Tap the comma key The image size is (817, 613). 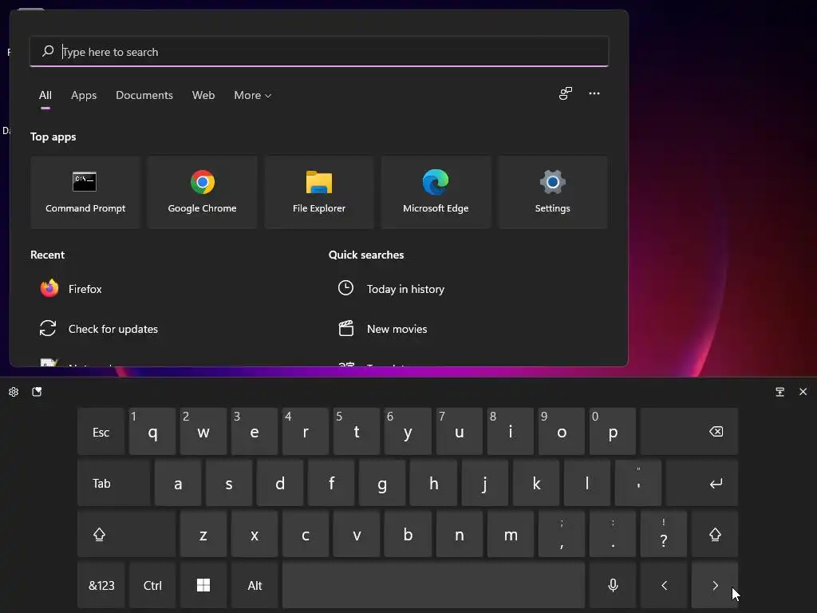[561, 534]
